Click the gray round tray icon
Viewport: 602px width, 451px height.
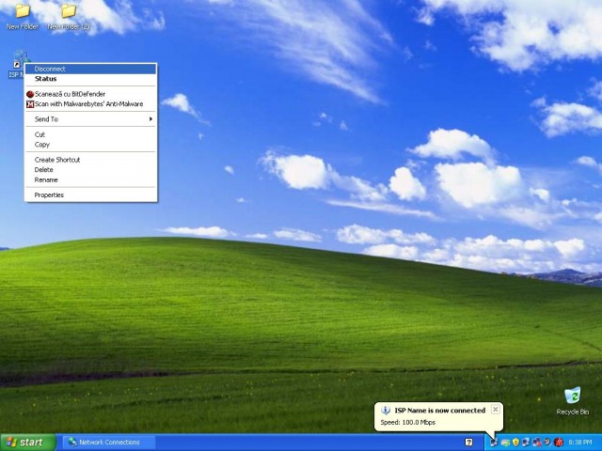[547, 443]
